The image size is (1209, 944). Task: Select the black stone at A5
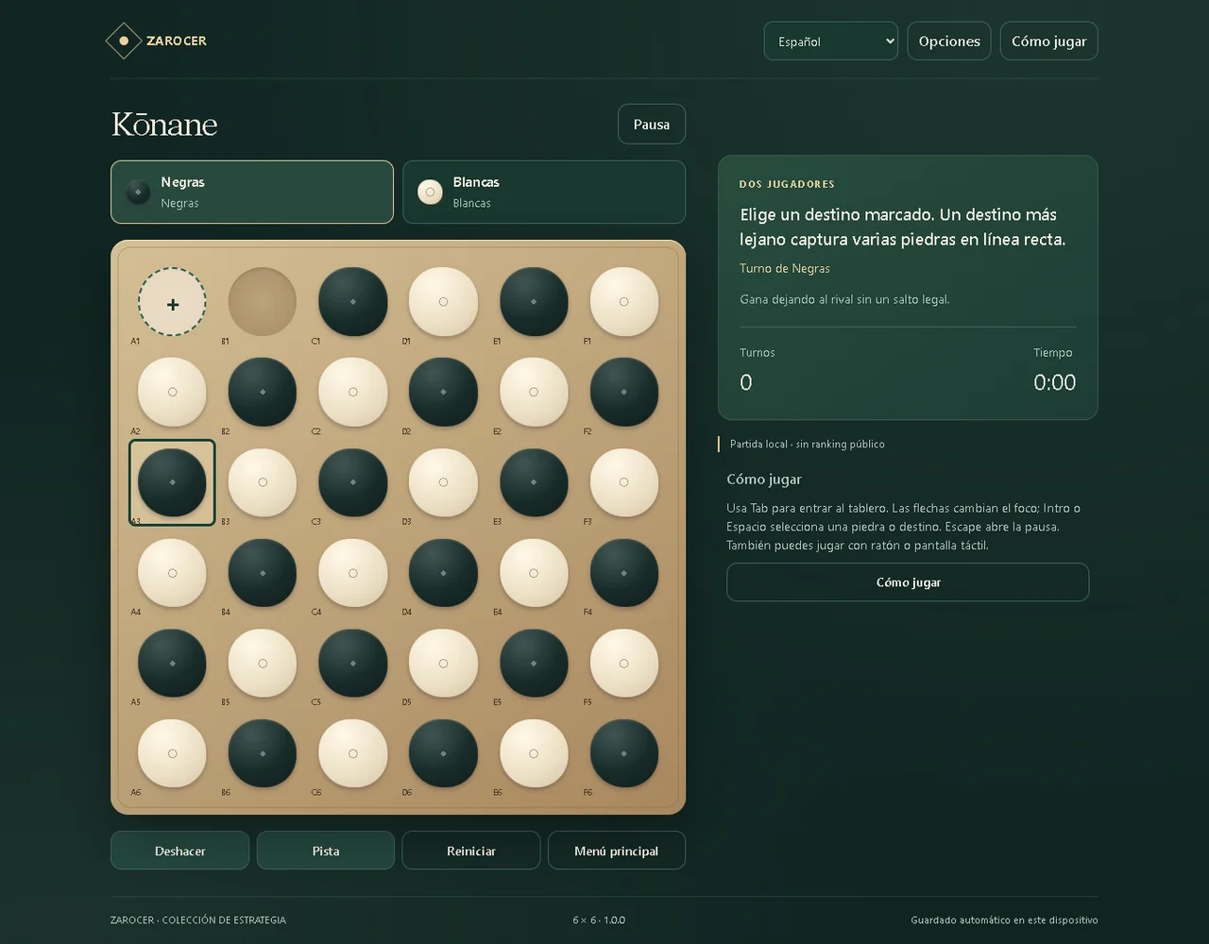tap(172, 664)
